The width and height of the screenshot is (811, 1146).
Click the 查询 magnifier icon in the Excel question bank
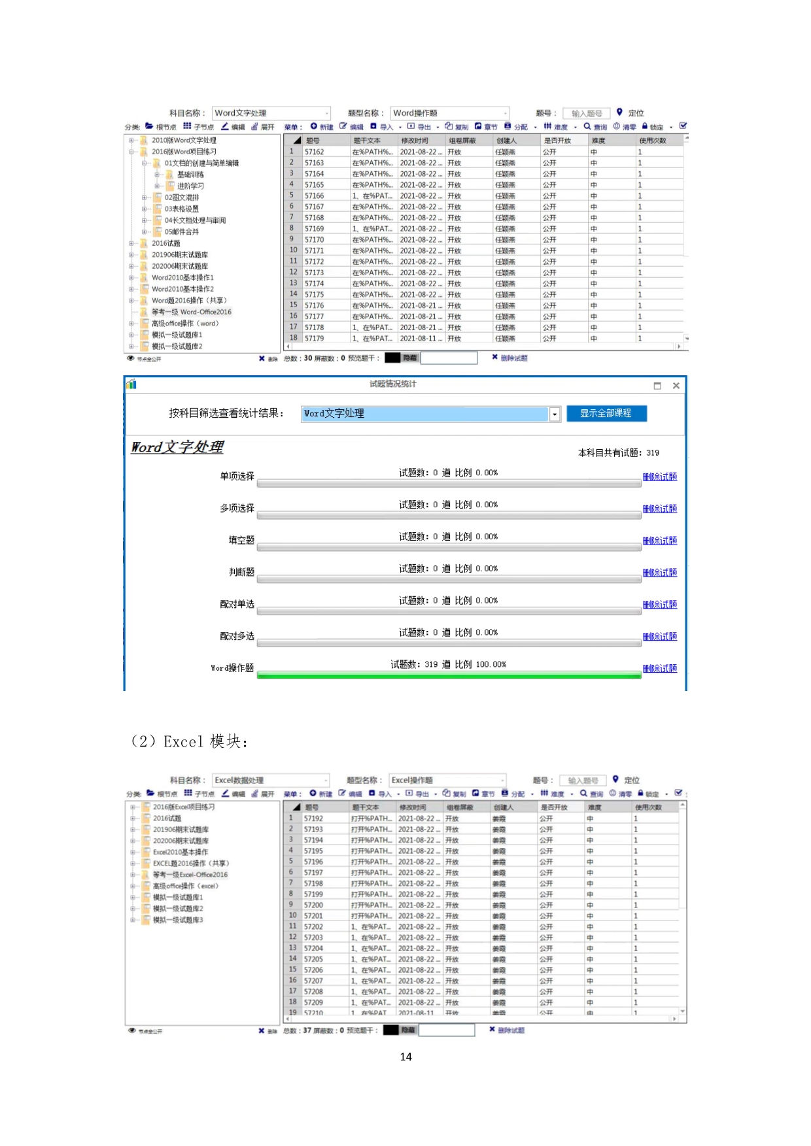point(583,793)
